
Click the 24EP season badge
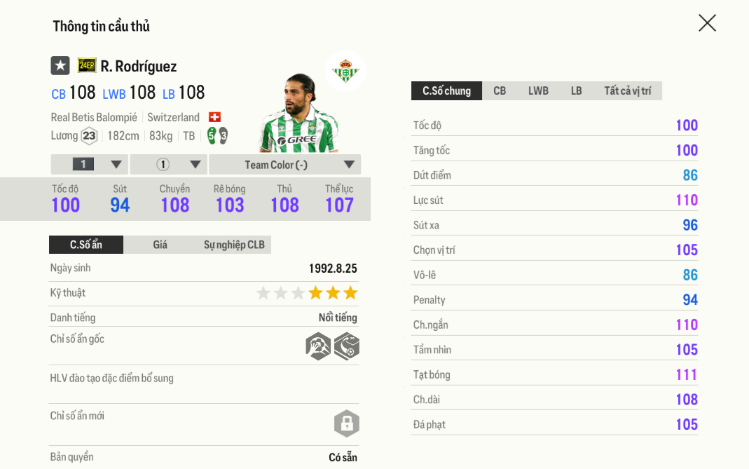[x=87, y=66]
